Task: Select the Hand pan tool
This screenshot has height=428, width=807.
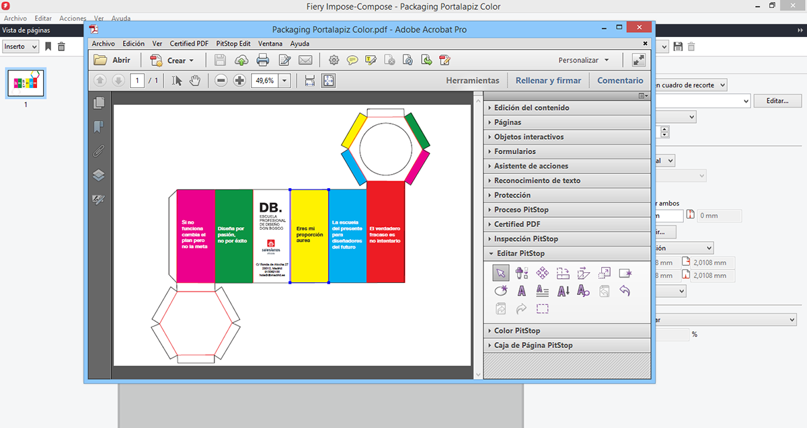Action: (195, 81)
